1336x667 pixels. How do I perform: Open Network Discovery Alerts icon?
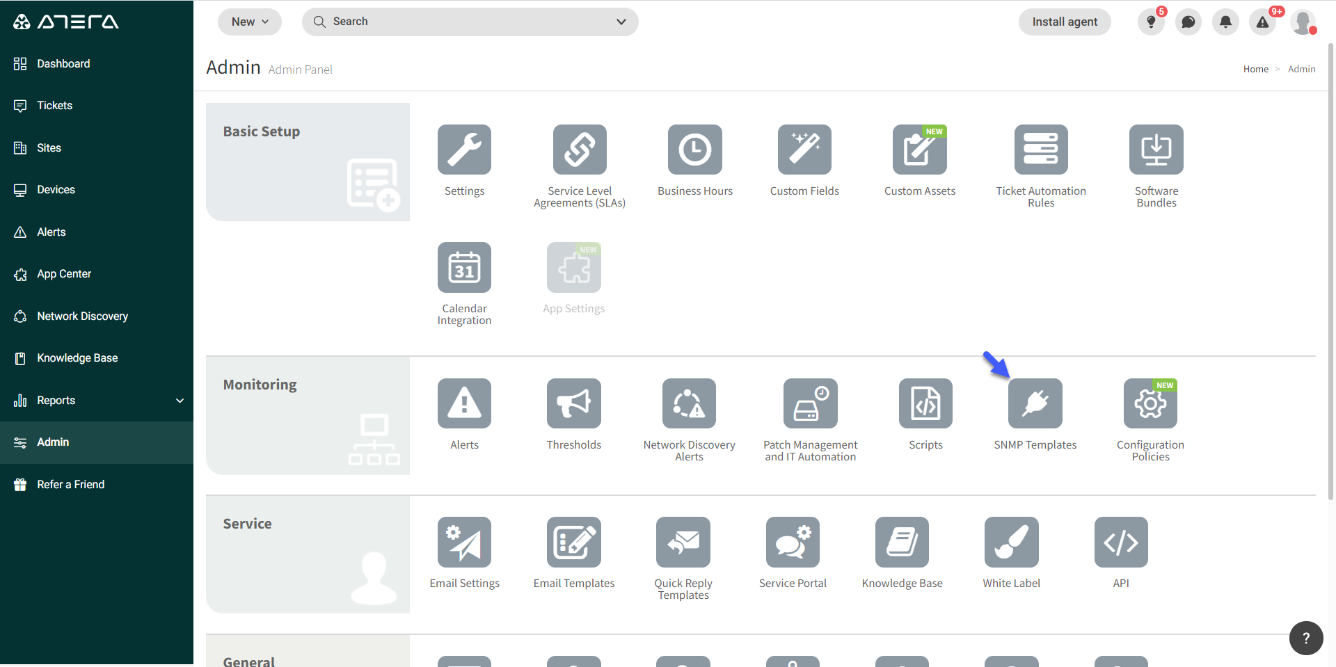click(689, 403)
